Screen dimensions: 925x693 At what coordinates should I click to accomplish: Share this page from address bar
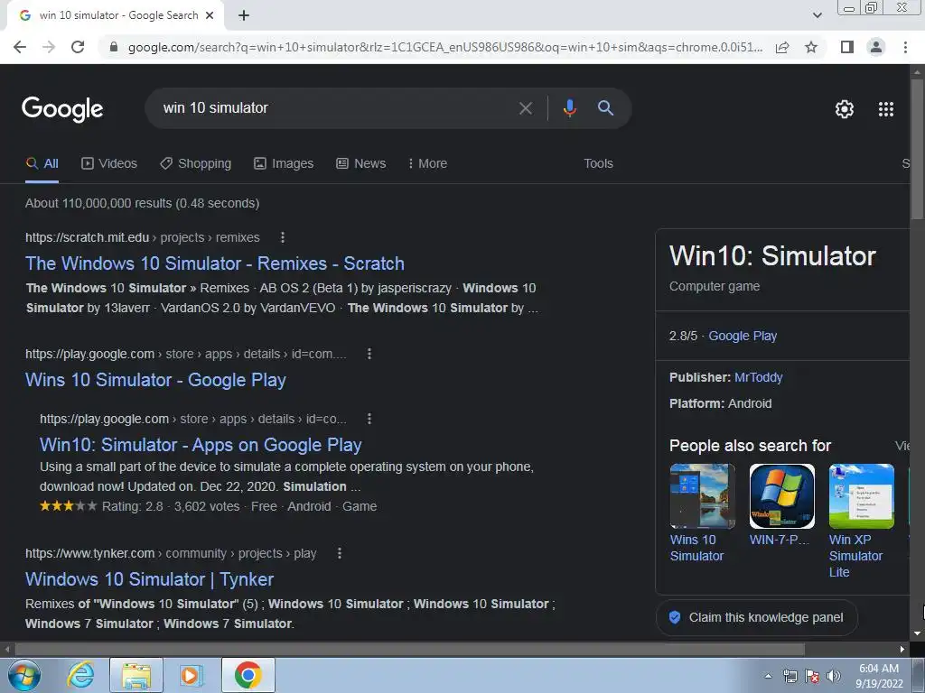tap(782, 47)
